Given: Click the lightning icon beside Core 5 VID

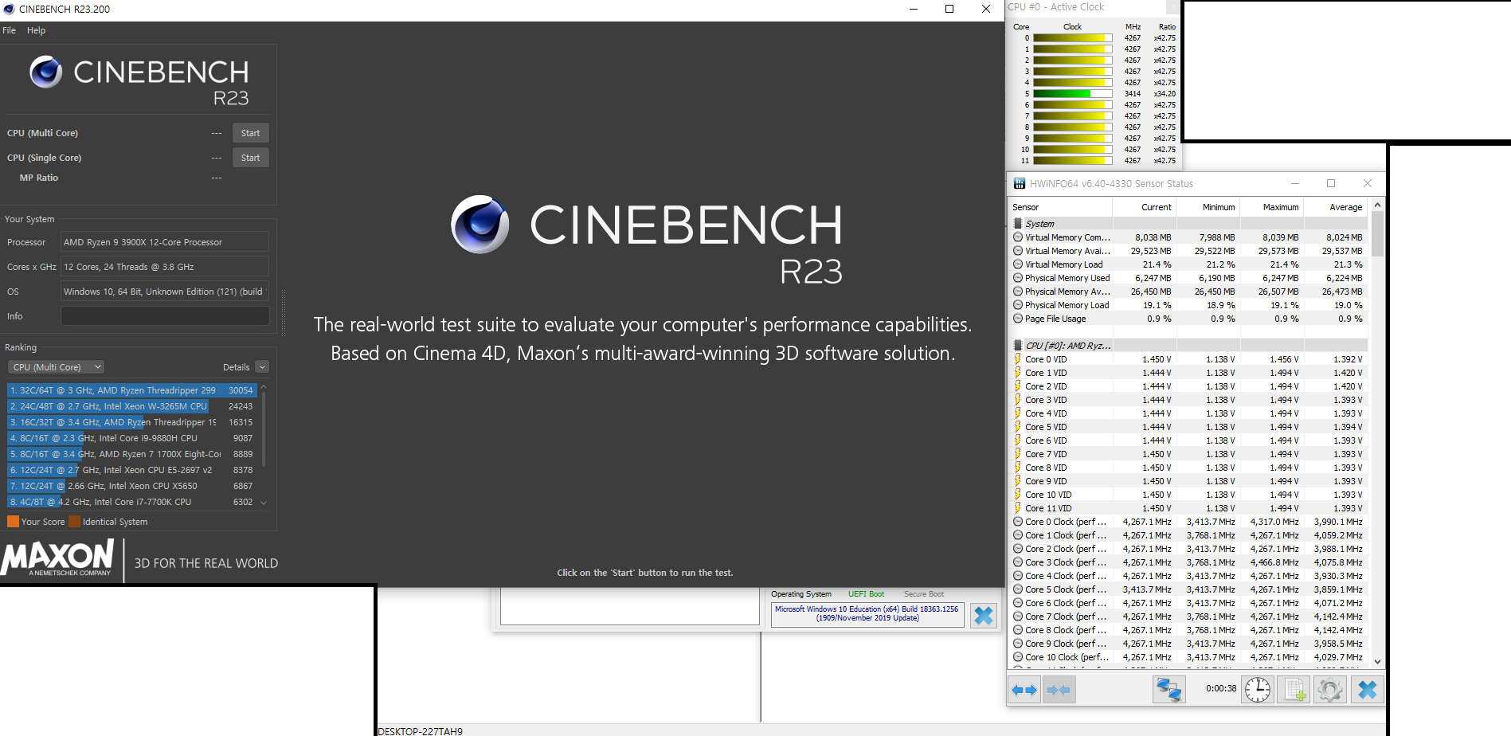Looking at the screenshot, I should click(1018, 427).
